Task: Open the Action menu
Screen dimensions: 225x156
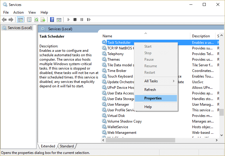Action: tap(18, 12)
